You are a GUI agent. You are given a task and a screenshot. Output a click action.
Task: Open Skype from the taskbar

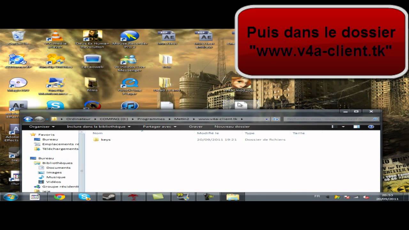pyautogui.click(x=84, y=197)
